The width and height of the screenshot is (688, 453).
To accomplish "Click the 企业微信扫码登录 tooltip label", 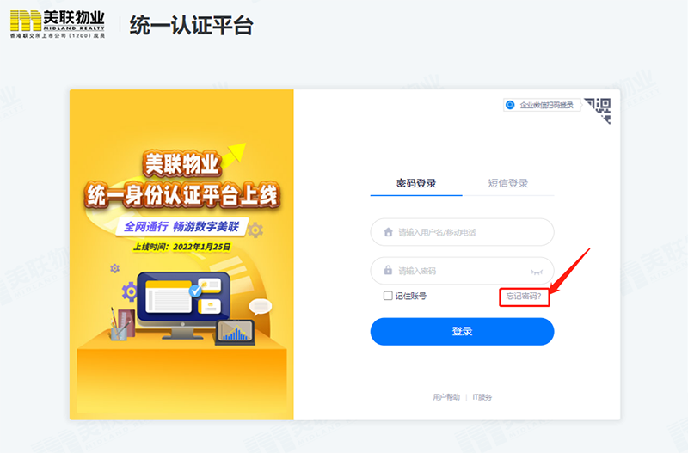I will 547,105.
